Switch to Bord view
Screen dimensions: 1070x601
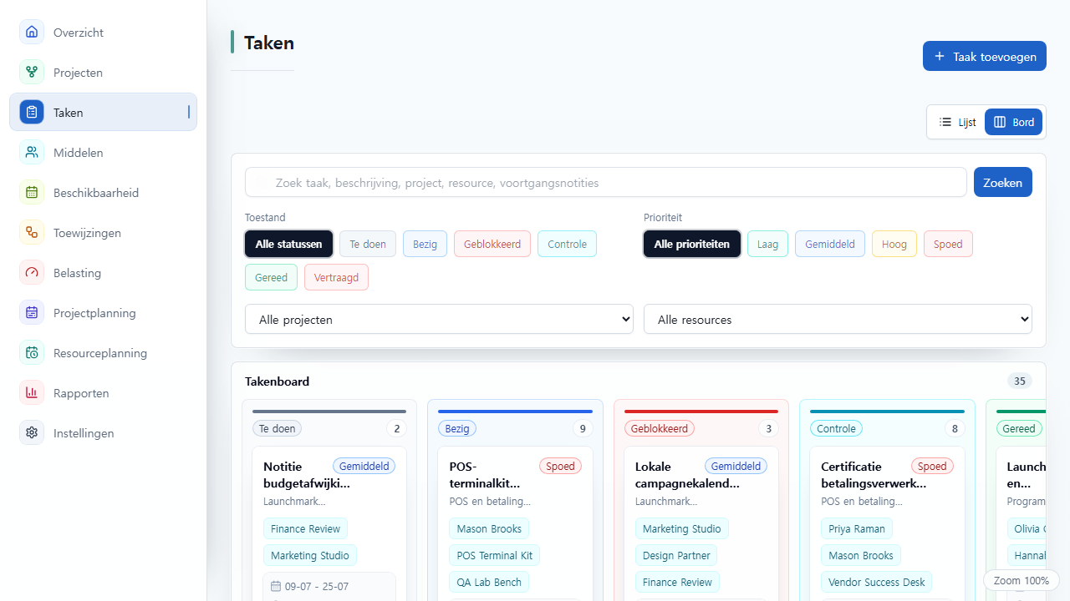[1014, 122]
